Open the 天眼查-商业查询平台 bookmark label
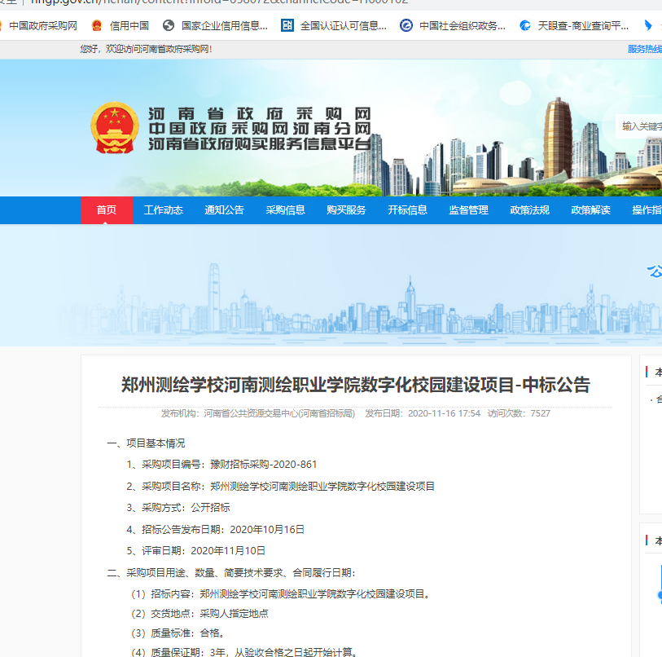Image resolution: width=662 pixels, height=657 pixels. (583, 26)
